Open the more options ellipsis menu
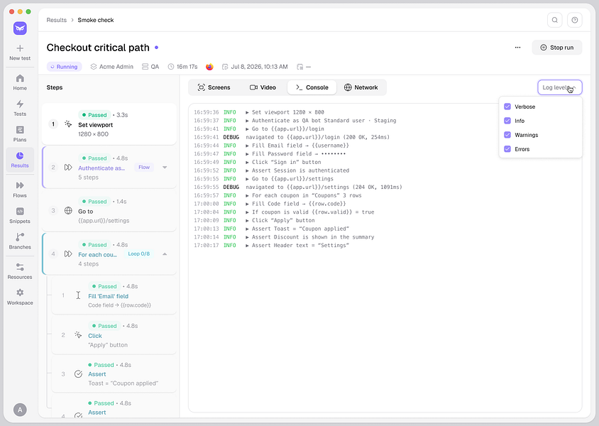Screen dimensions: 599x426 coord(517,48)
